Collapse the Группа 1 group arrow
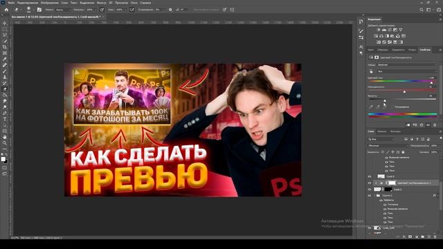Viewport: 443px width, 249px height. [x=374, y=195]
